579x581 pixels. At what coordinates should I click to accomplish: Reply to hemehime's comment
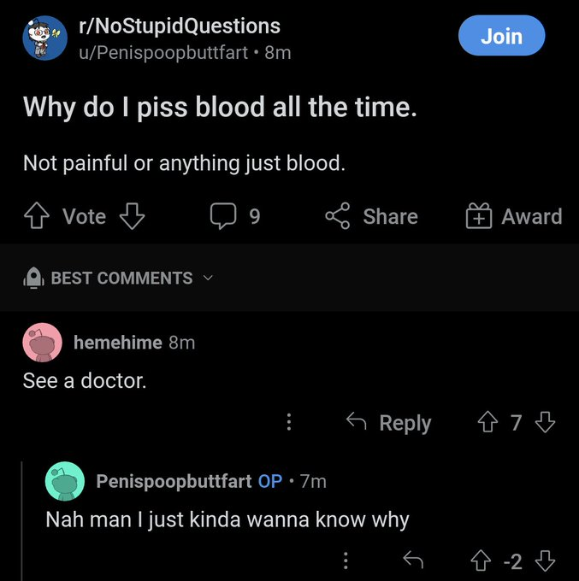387,422
